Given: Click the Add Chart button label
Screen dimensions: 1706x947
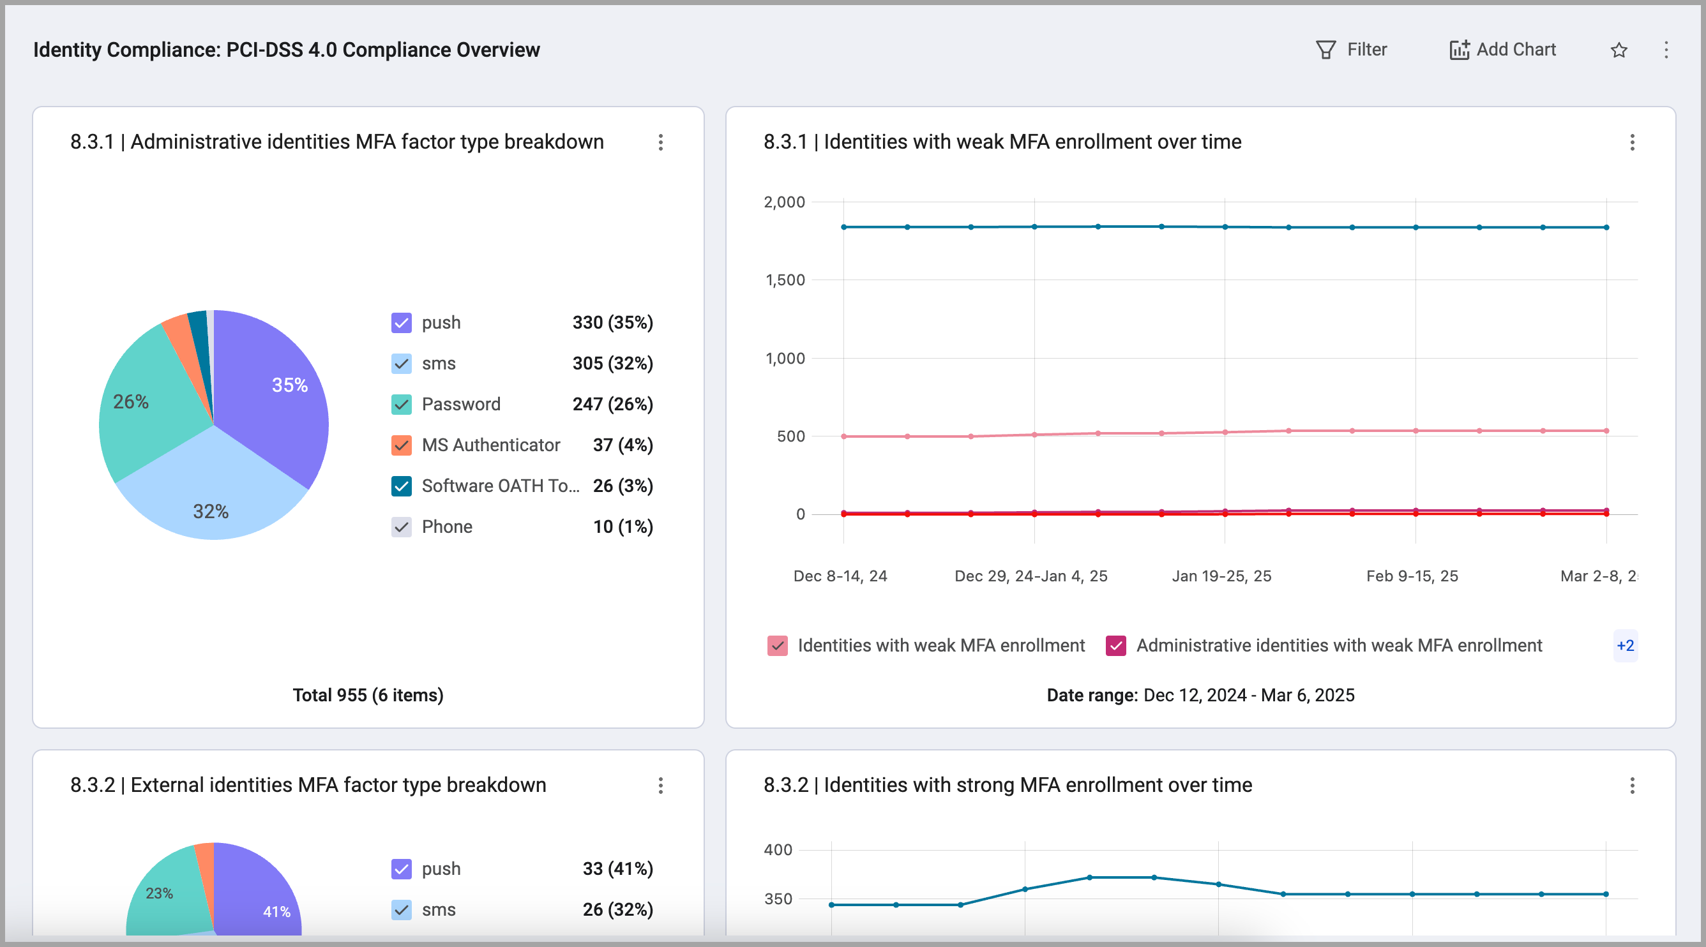Looking at the screenshot, I should pyautogui.click(x=1516, y=50).
